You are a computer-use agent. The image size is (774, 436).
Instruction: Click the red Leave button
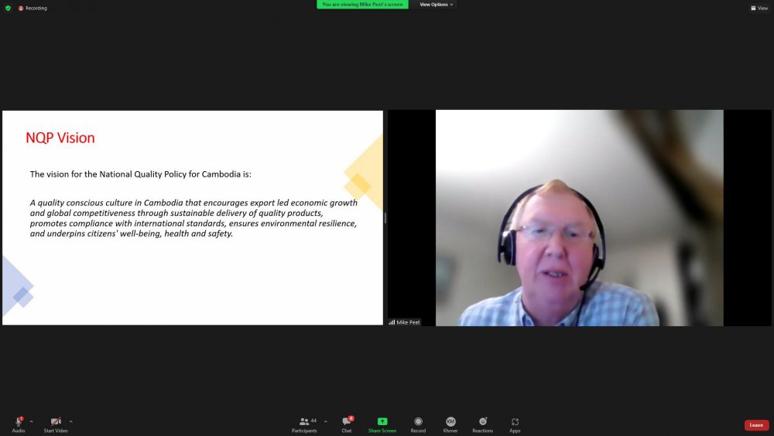coord(756,425)
